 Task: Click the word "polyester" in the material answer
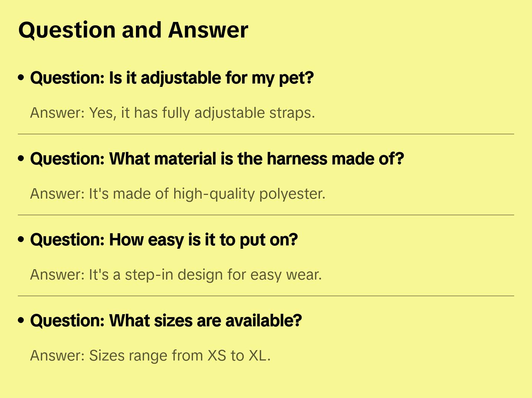(x=292, y=194)
